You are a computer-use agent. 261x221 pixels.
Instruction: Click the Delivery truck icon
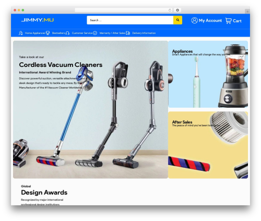click(x=128, y=33)
